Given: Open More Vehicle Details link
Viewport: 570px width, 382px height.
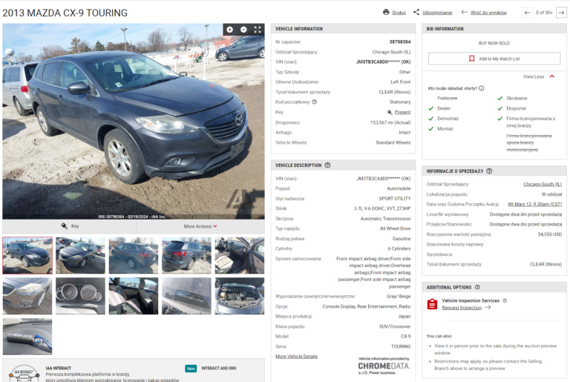Looking at the screenshot, I should 296,356.
